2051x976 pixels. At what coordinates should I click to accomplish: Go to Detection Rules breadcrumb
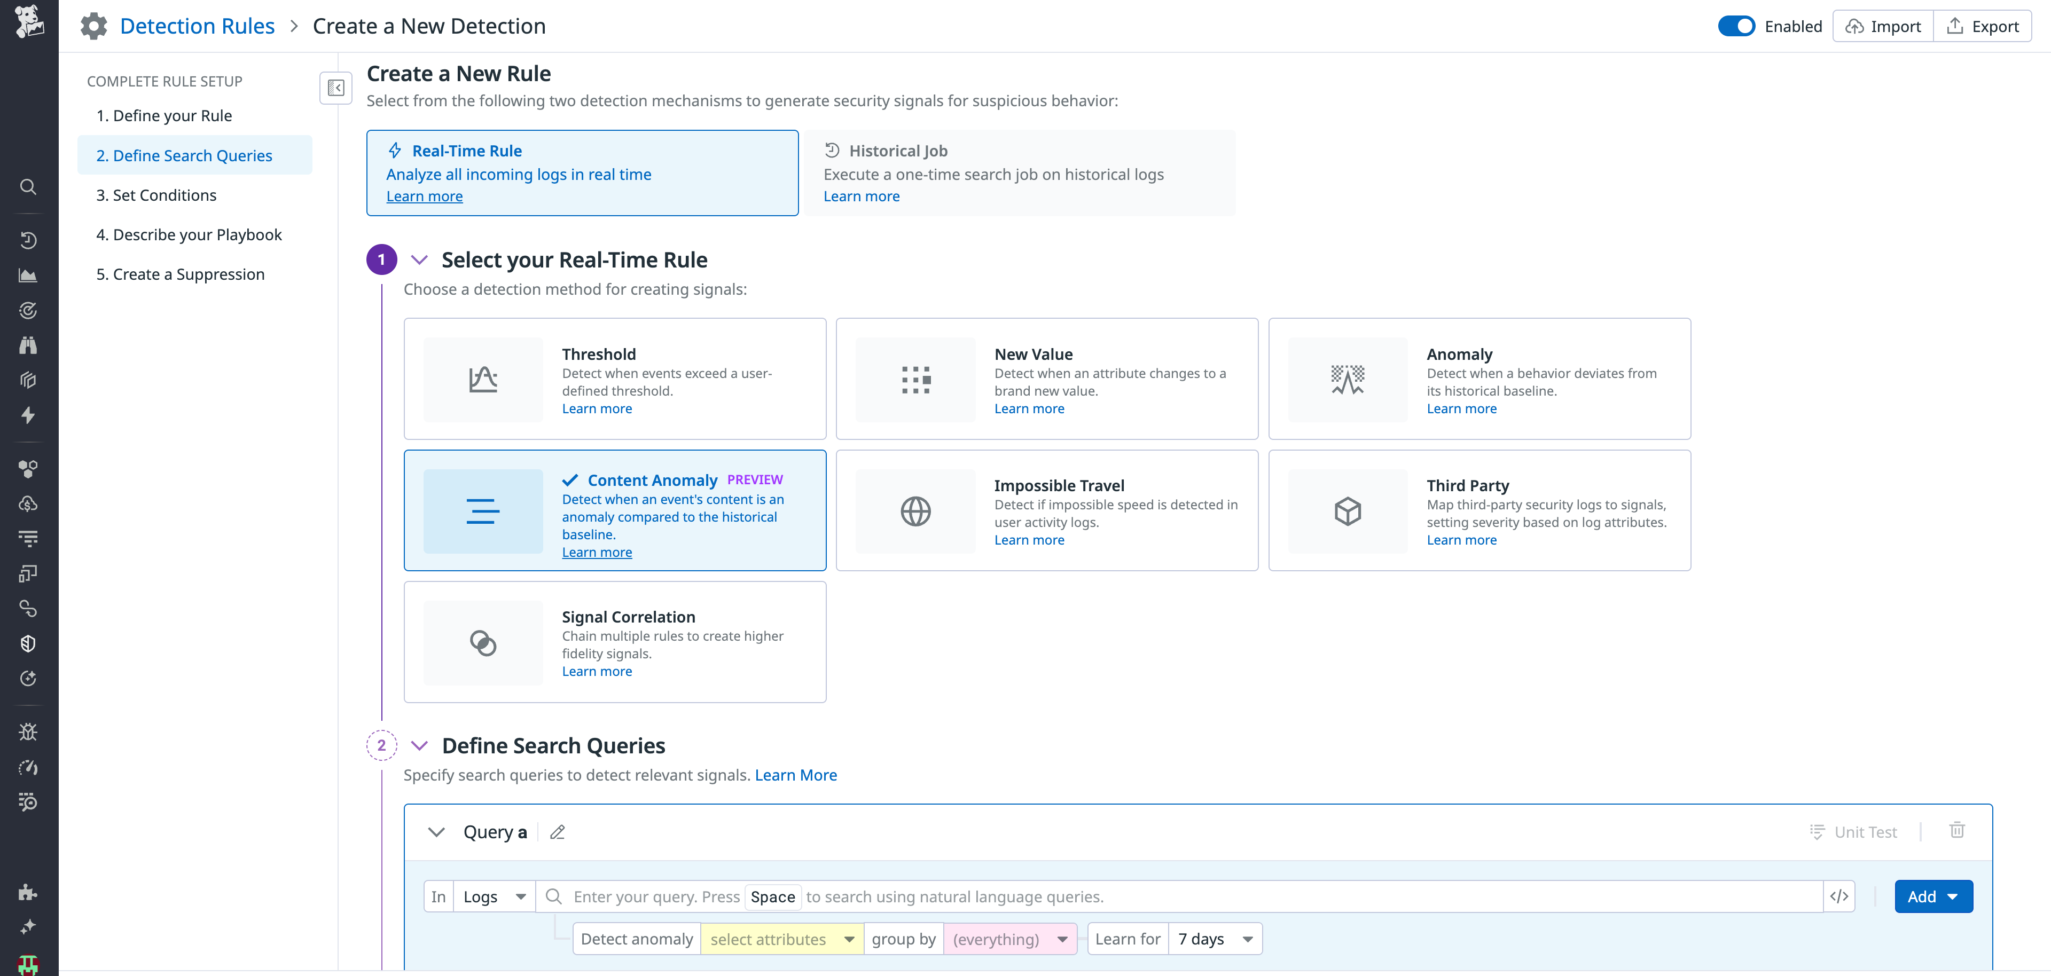coord(197,26)
